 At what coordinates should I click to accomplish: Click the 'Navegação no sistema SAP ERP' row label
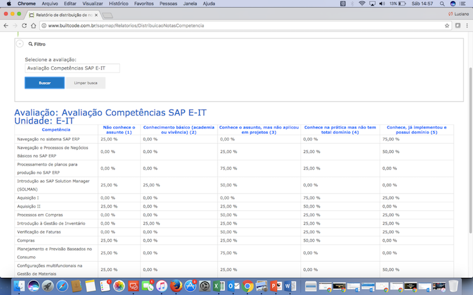(x=48, y=139)
